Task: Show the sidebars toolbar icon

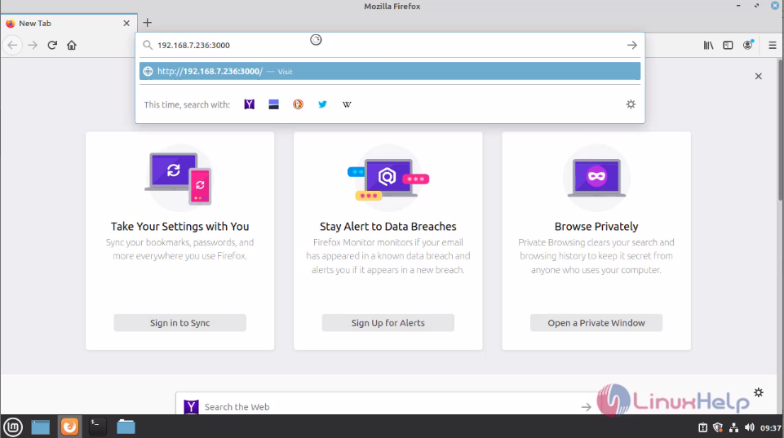Action: pos(728,45)
